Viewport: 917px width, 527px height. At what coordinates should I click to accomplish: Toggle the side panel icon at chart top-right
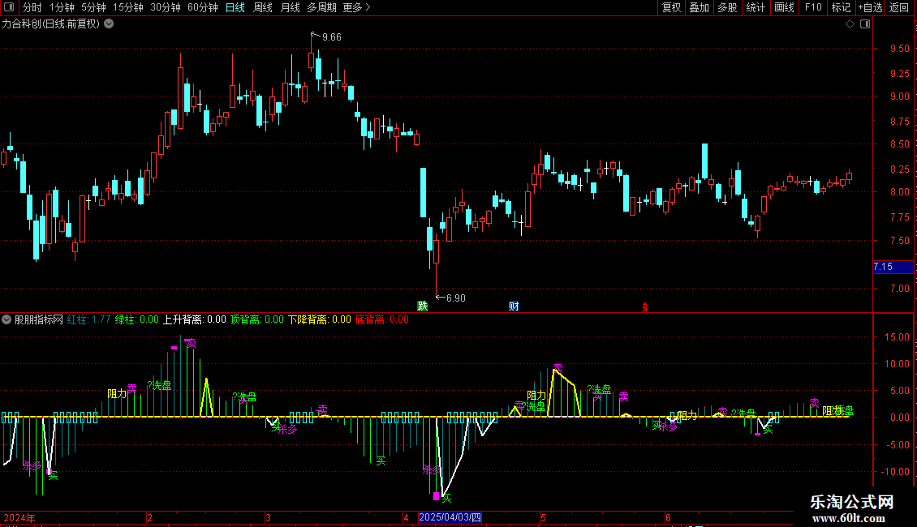coord(865,24)
